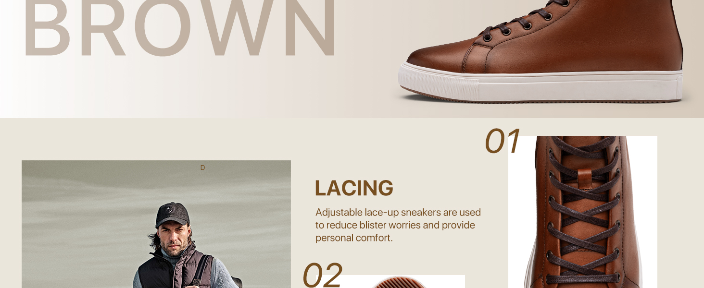The image size is (704, 288).
Task: Select the LACING heading
Action: (x=354, y=188)
